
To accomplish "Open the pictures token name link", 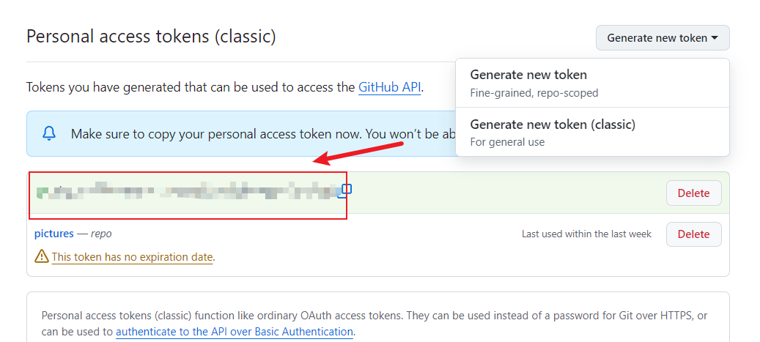I will pyautogui.click(x=54, y=234).
